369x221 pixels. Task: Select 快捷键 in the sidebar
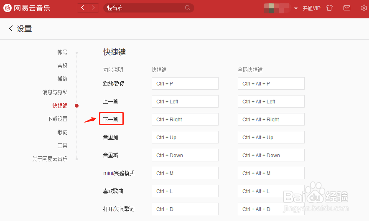click(60, 105)
